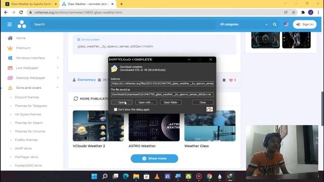Screen dimensions: 324x182
Task: Bookmark this page with star icon
Action: click(294, 12)
